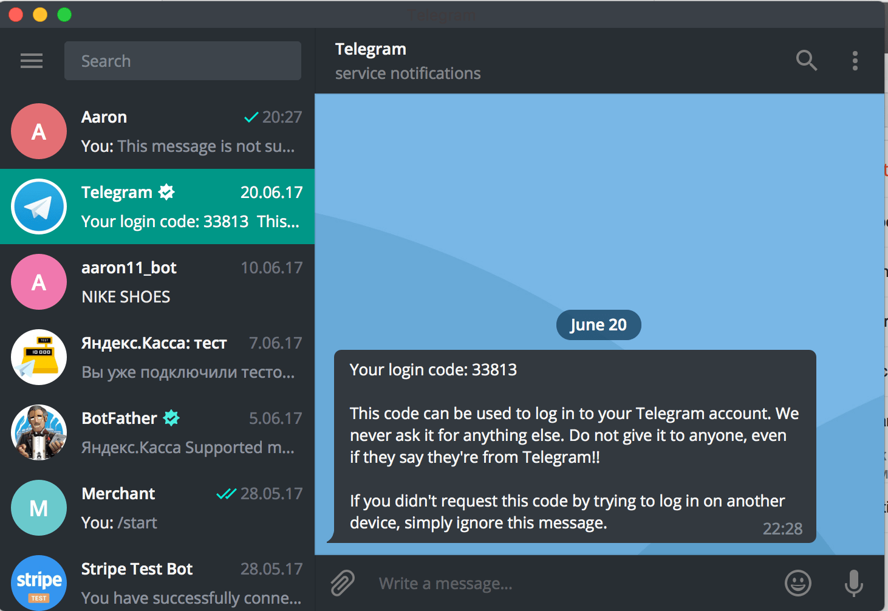888x611 pixels.
Task: Click BotFather's verified badge
Action: pos(172,418)
